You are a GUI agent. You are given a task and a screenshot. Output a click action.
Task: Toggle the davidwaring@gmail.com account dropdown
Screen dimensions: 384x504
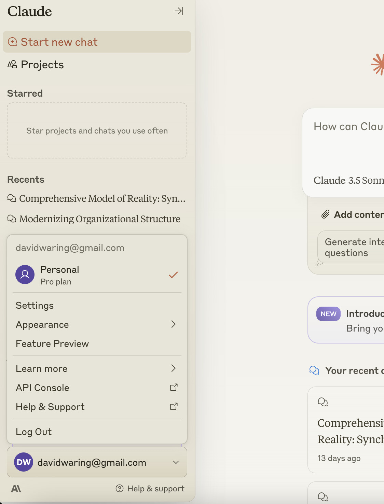[97, 462]
